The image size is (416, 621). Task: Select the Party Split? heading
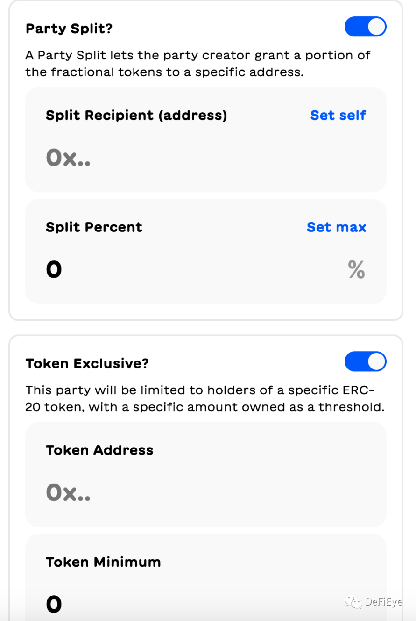pos(69,29)
